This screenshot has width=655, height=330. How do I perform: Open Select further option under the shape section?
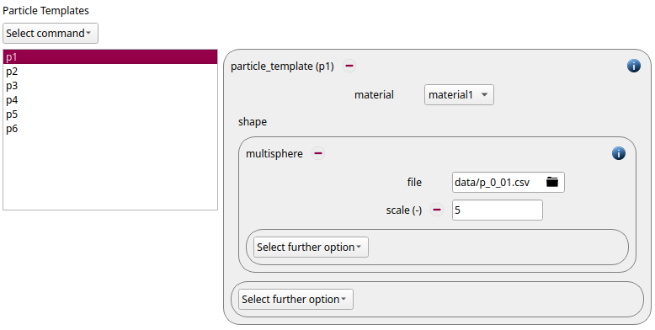coord(296,299)
